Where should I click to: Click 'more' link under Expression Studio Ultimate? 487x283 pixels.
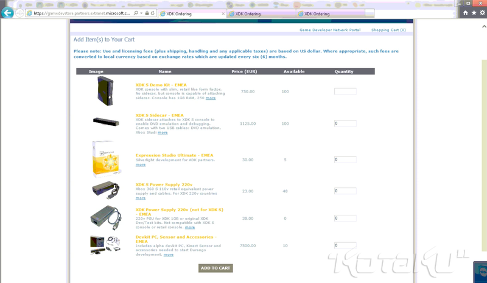[141, 165]
